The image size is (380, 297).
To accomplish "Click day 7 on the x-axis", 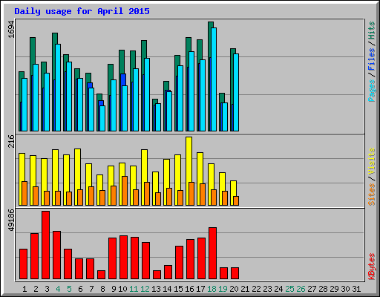I will (x=91, y=289).
